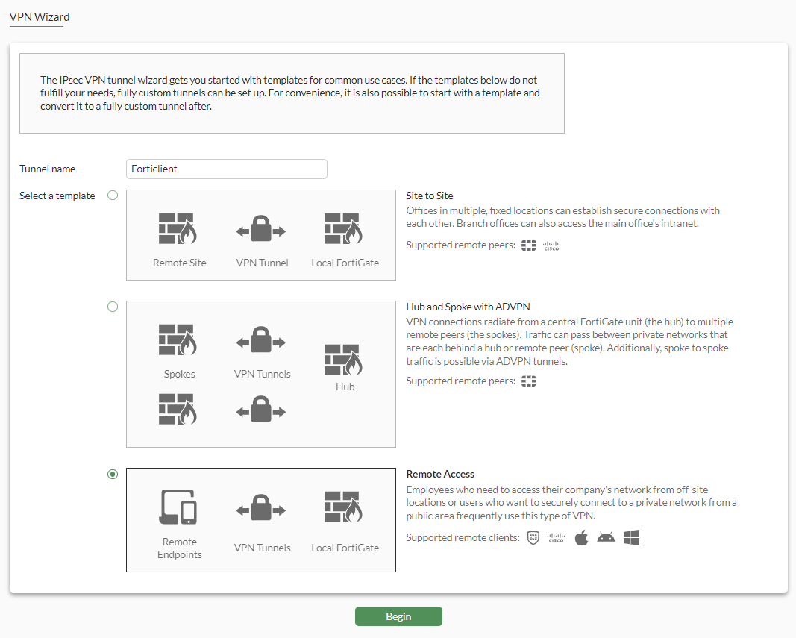Click the Spokes icon in Hub and Spoke diagram
Screen dimensions: 796x638
pyautogui.click(x=179, y=340)
